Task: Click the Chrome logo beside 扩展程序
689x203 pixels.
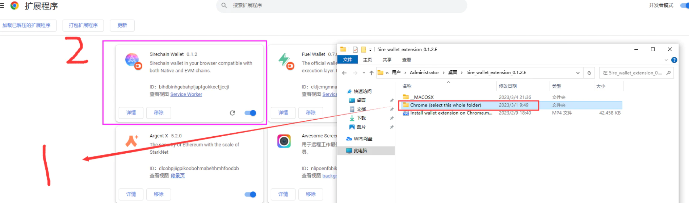Action: (14, 5)
